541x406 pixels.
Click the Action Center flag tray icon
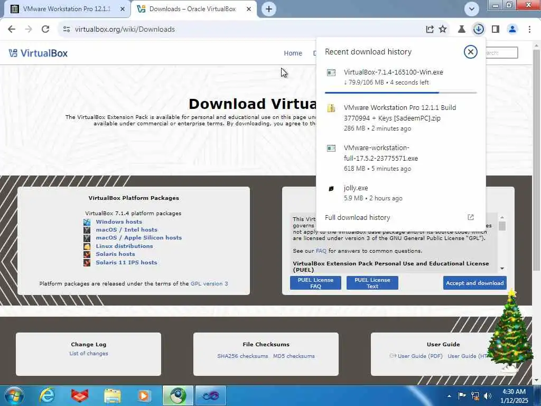[462, 396]
